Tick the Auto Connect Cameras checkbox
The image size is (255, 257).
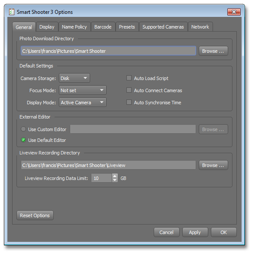coord(129,90)
